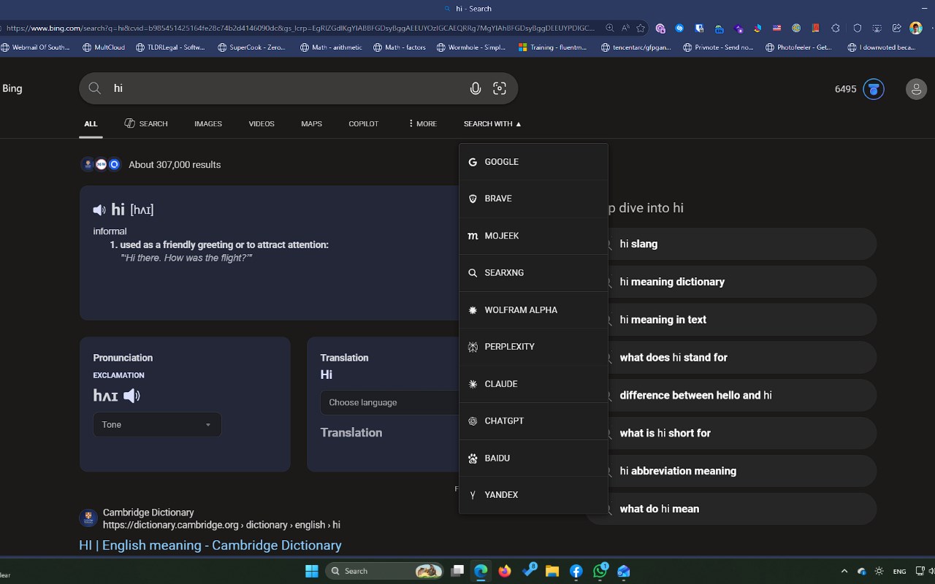Open Facebook from the taskbar

tap(576, 571)
